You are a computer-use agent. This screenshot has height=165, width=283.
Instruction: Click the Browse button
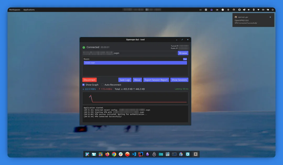pyautogui.click(x=183, y=53)
